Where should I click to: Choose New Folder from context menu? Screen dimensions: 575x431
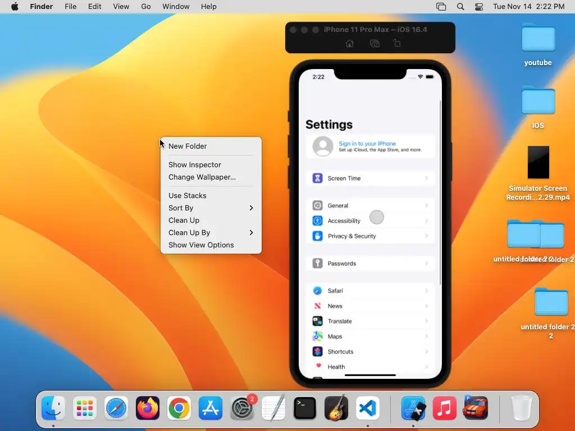point(211,146)
